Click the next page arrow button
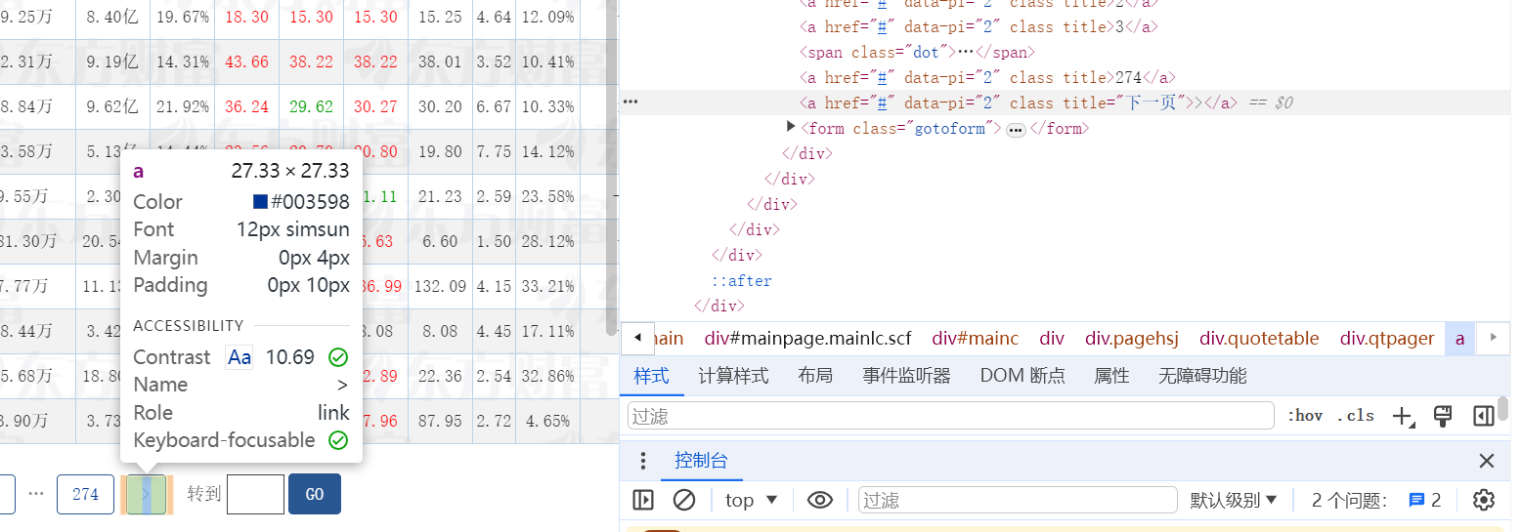 tap(147, 494)
